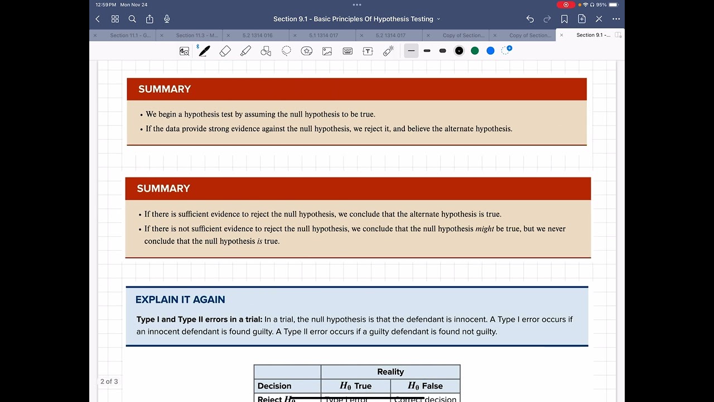Select the Eraser tool
This screenshot has width=714, height=402.
click(225, 51)
